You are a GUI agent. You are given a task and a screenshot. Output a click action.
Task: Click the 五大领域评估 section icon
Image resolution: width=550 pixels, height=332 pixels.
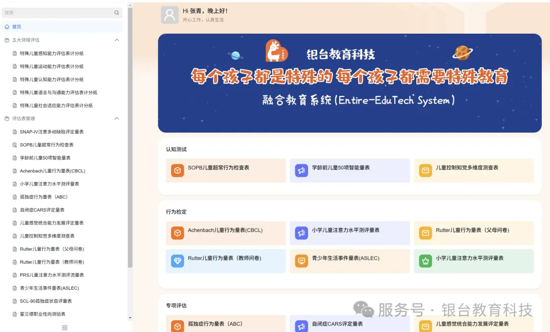click(x=7, y=40)
